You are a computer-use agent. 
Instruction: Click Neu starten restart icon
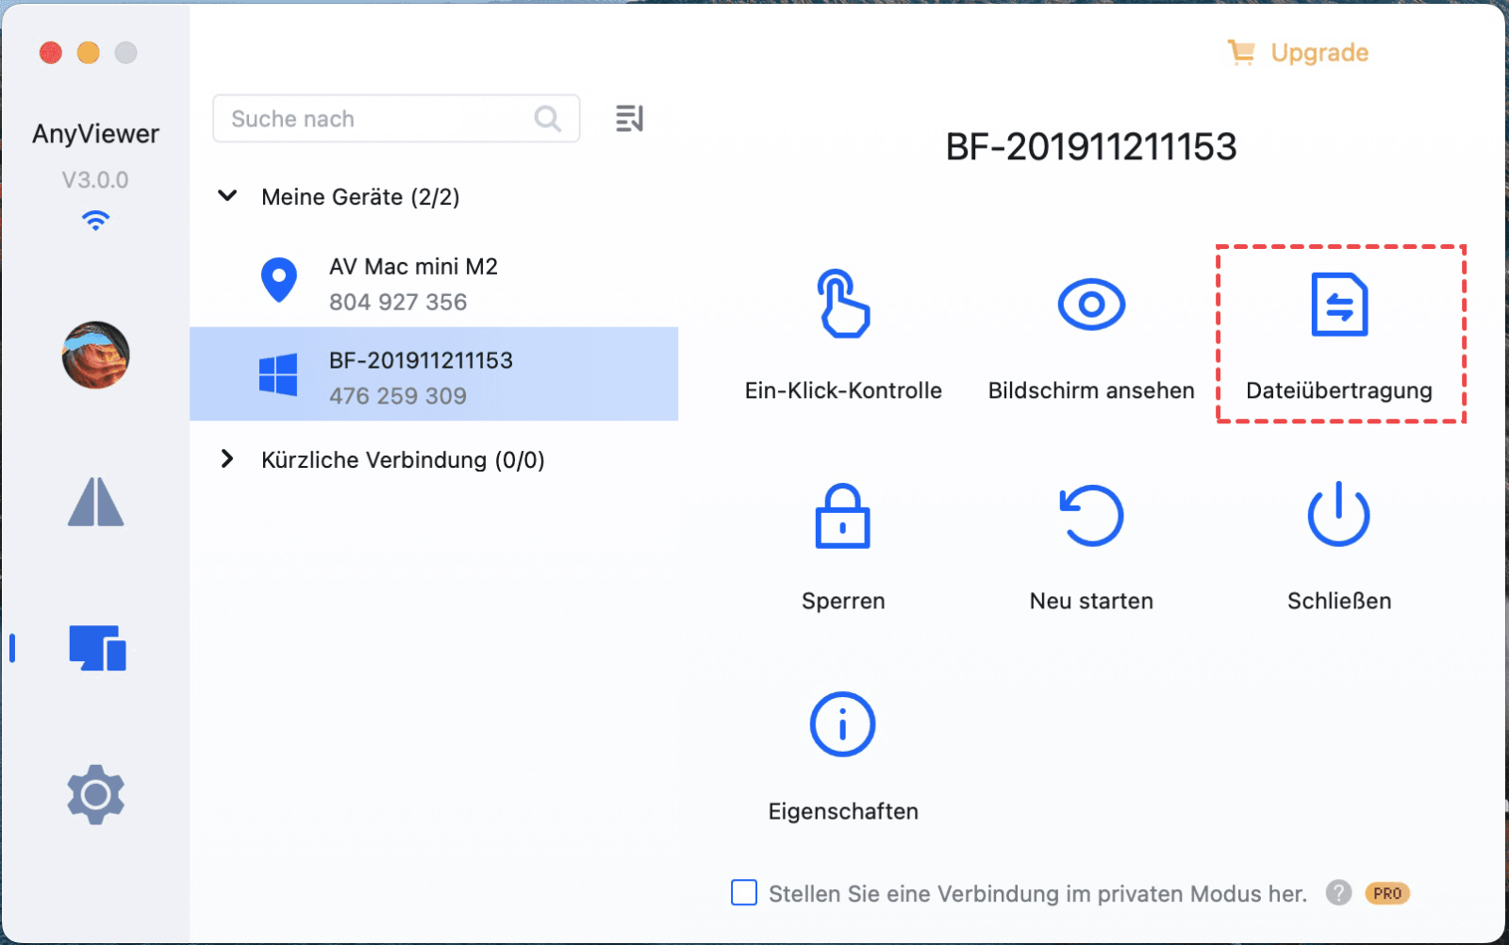tap(1091, 516)
